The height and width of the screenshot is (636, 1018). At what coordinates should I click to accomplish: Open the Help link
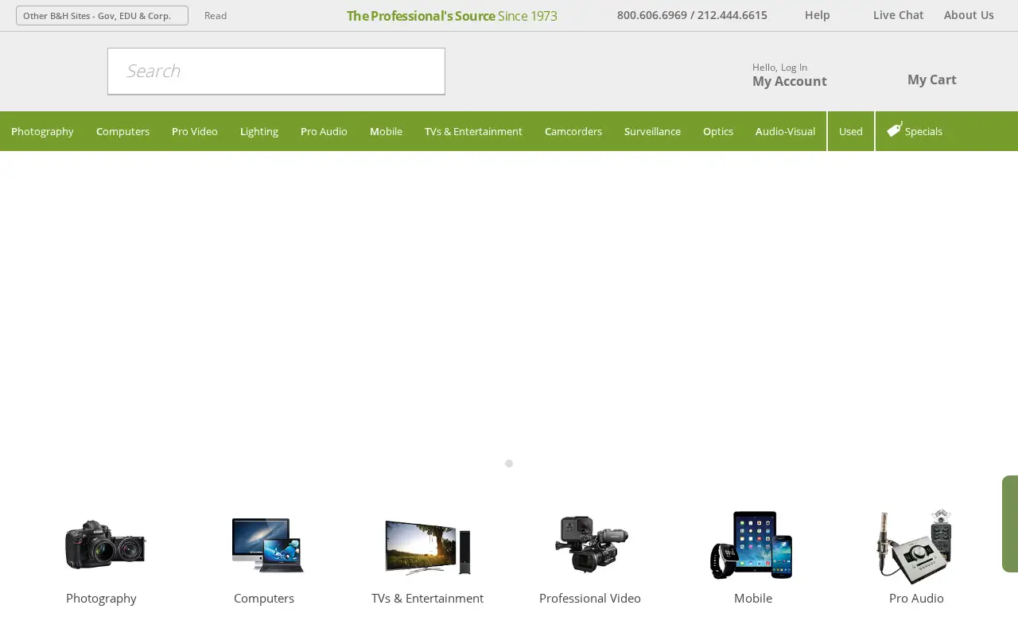[817, 14]
